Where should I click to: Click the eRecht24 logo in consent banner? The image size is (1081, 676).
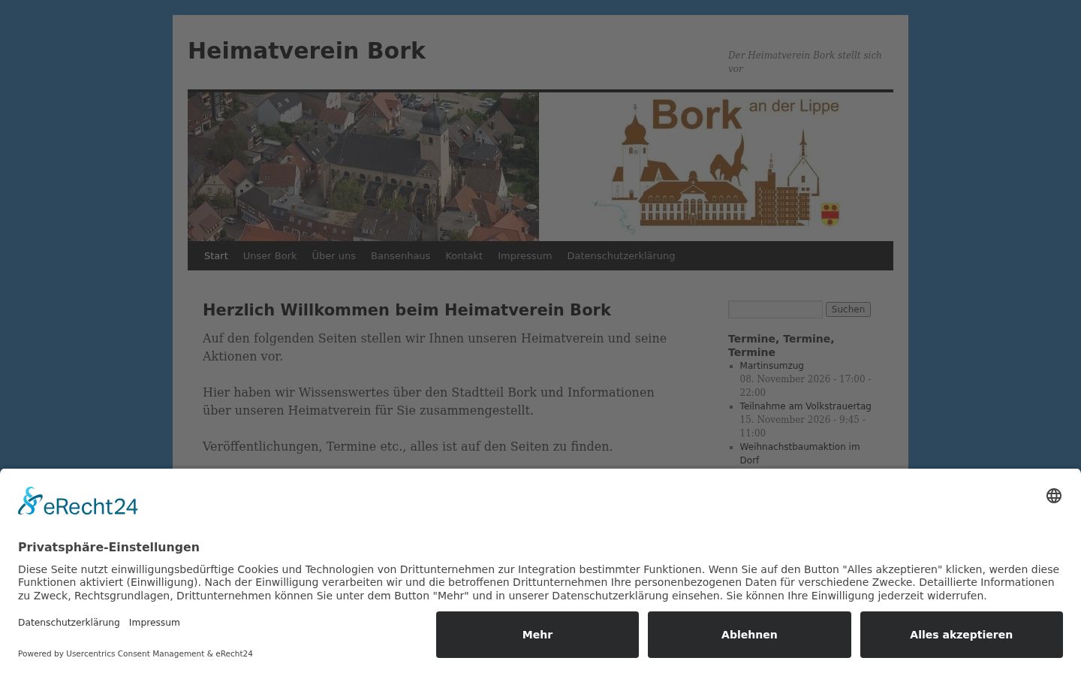pyautogui.click(x=78, y=502)
